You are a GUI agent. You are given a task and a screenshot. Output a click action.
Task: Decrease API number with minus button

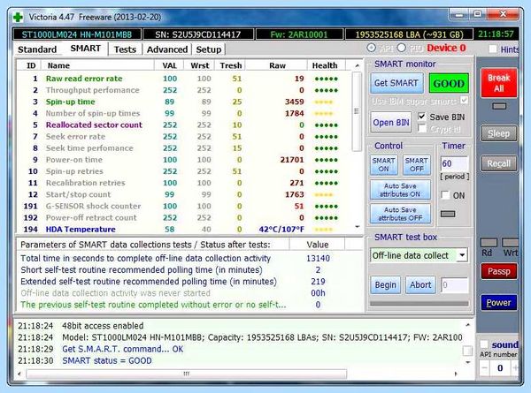(x=485, y=368)
